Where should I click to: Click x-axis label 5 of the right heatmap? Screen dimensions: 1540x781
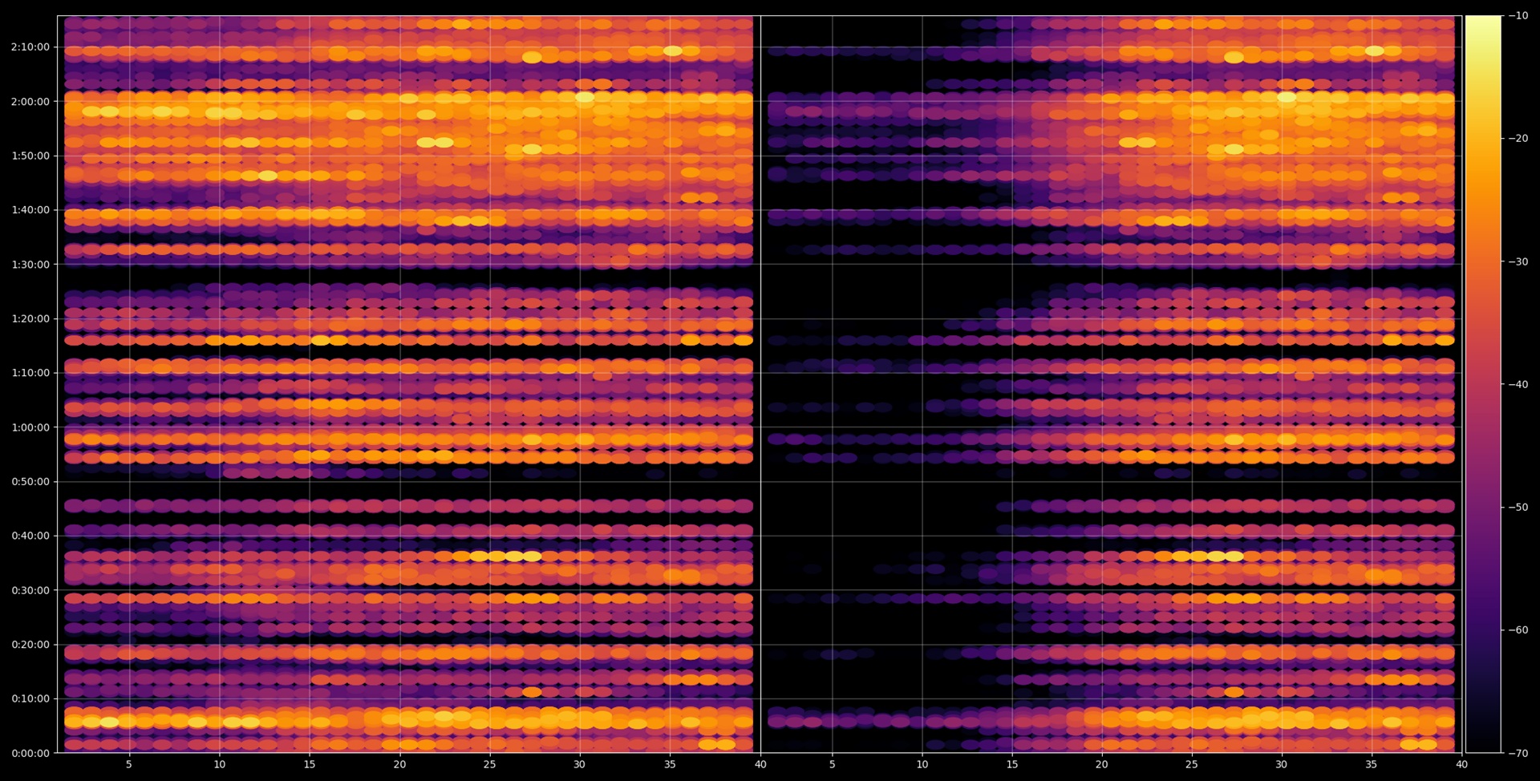(832, 764)
